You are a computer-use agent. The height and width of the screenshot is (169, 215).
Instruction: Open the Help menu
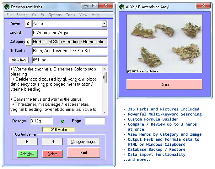(x=95, y=15)
